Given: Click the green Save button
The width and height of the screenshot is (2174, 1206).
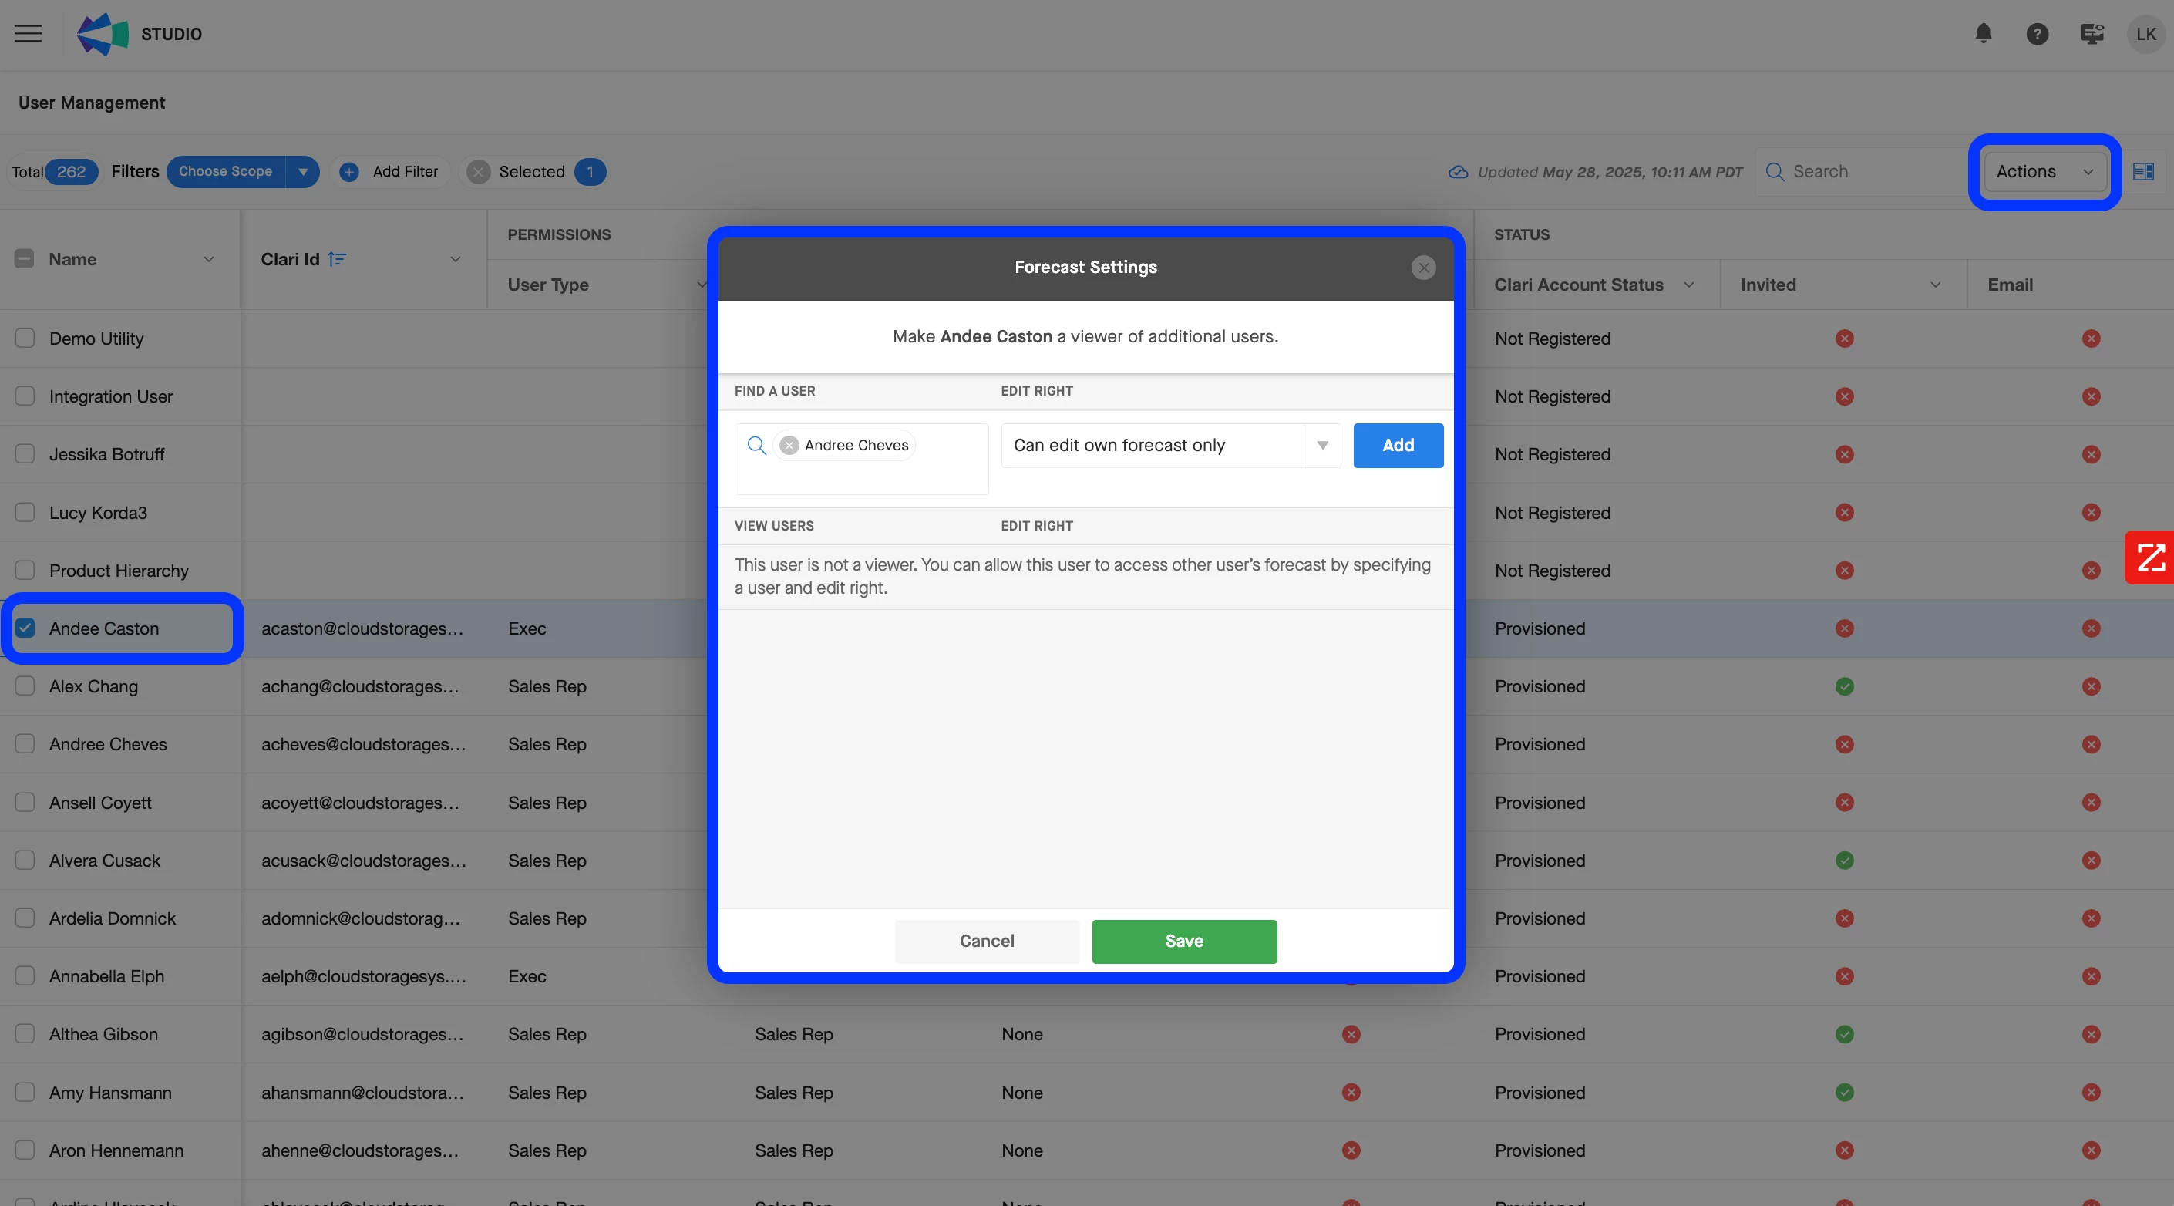Looking at the screenshot, I should pos(1183,941).
